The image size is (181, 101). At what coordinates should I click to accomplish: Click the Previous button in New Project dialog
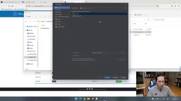point(99,77)
